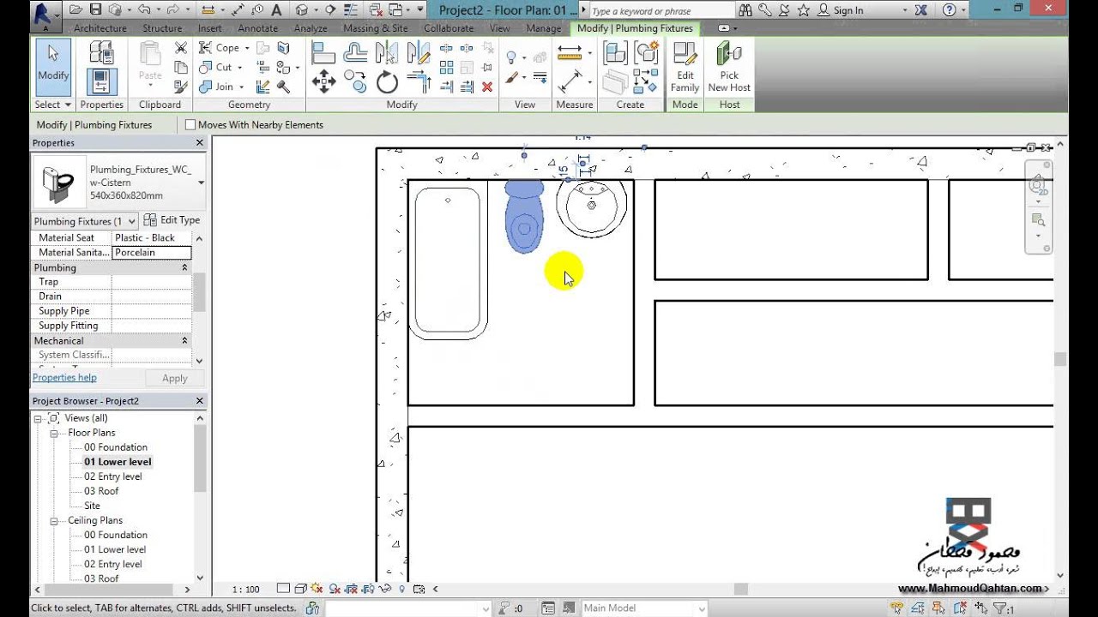Click Pick New Host button
The height and width of the screenshot is (617, 1098).
(x=729, y=68)
